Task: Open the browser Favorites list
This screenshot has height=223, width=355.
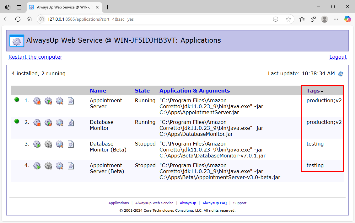Action: click(302, 19)
